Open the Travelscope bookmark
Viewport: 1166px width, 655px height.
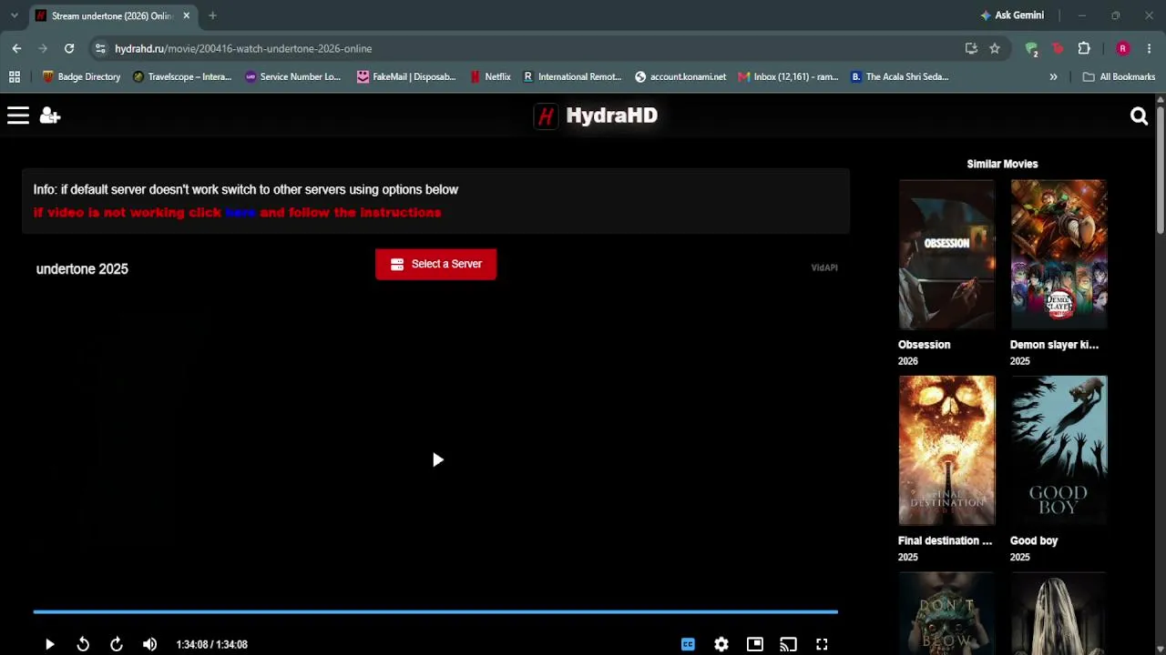[x=182, y=76]
